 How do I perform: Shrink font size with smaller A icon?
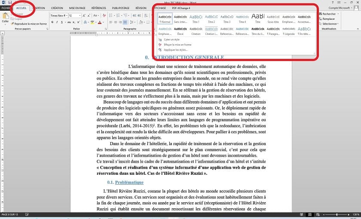pos(89,15)
